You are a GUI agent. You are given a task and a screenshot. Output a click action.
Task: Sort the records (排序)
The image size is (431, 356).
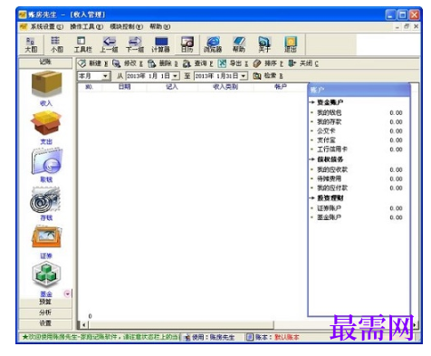(268, 63)
